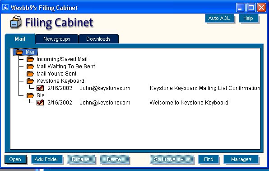Click the Filing Cabinet drawer logo icon
This screenshot has width=269, height=171.
16,22
